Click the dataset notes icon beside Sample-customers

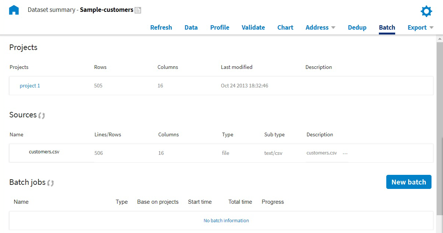click(x=138, y=10)
